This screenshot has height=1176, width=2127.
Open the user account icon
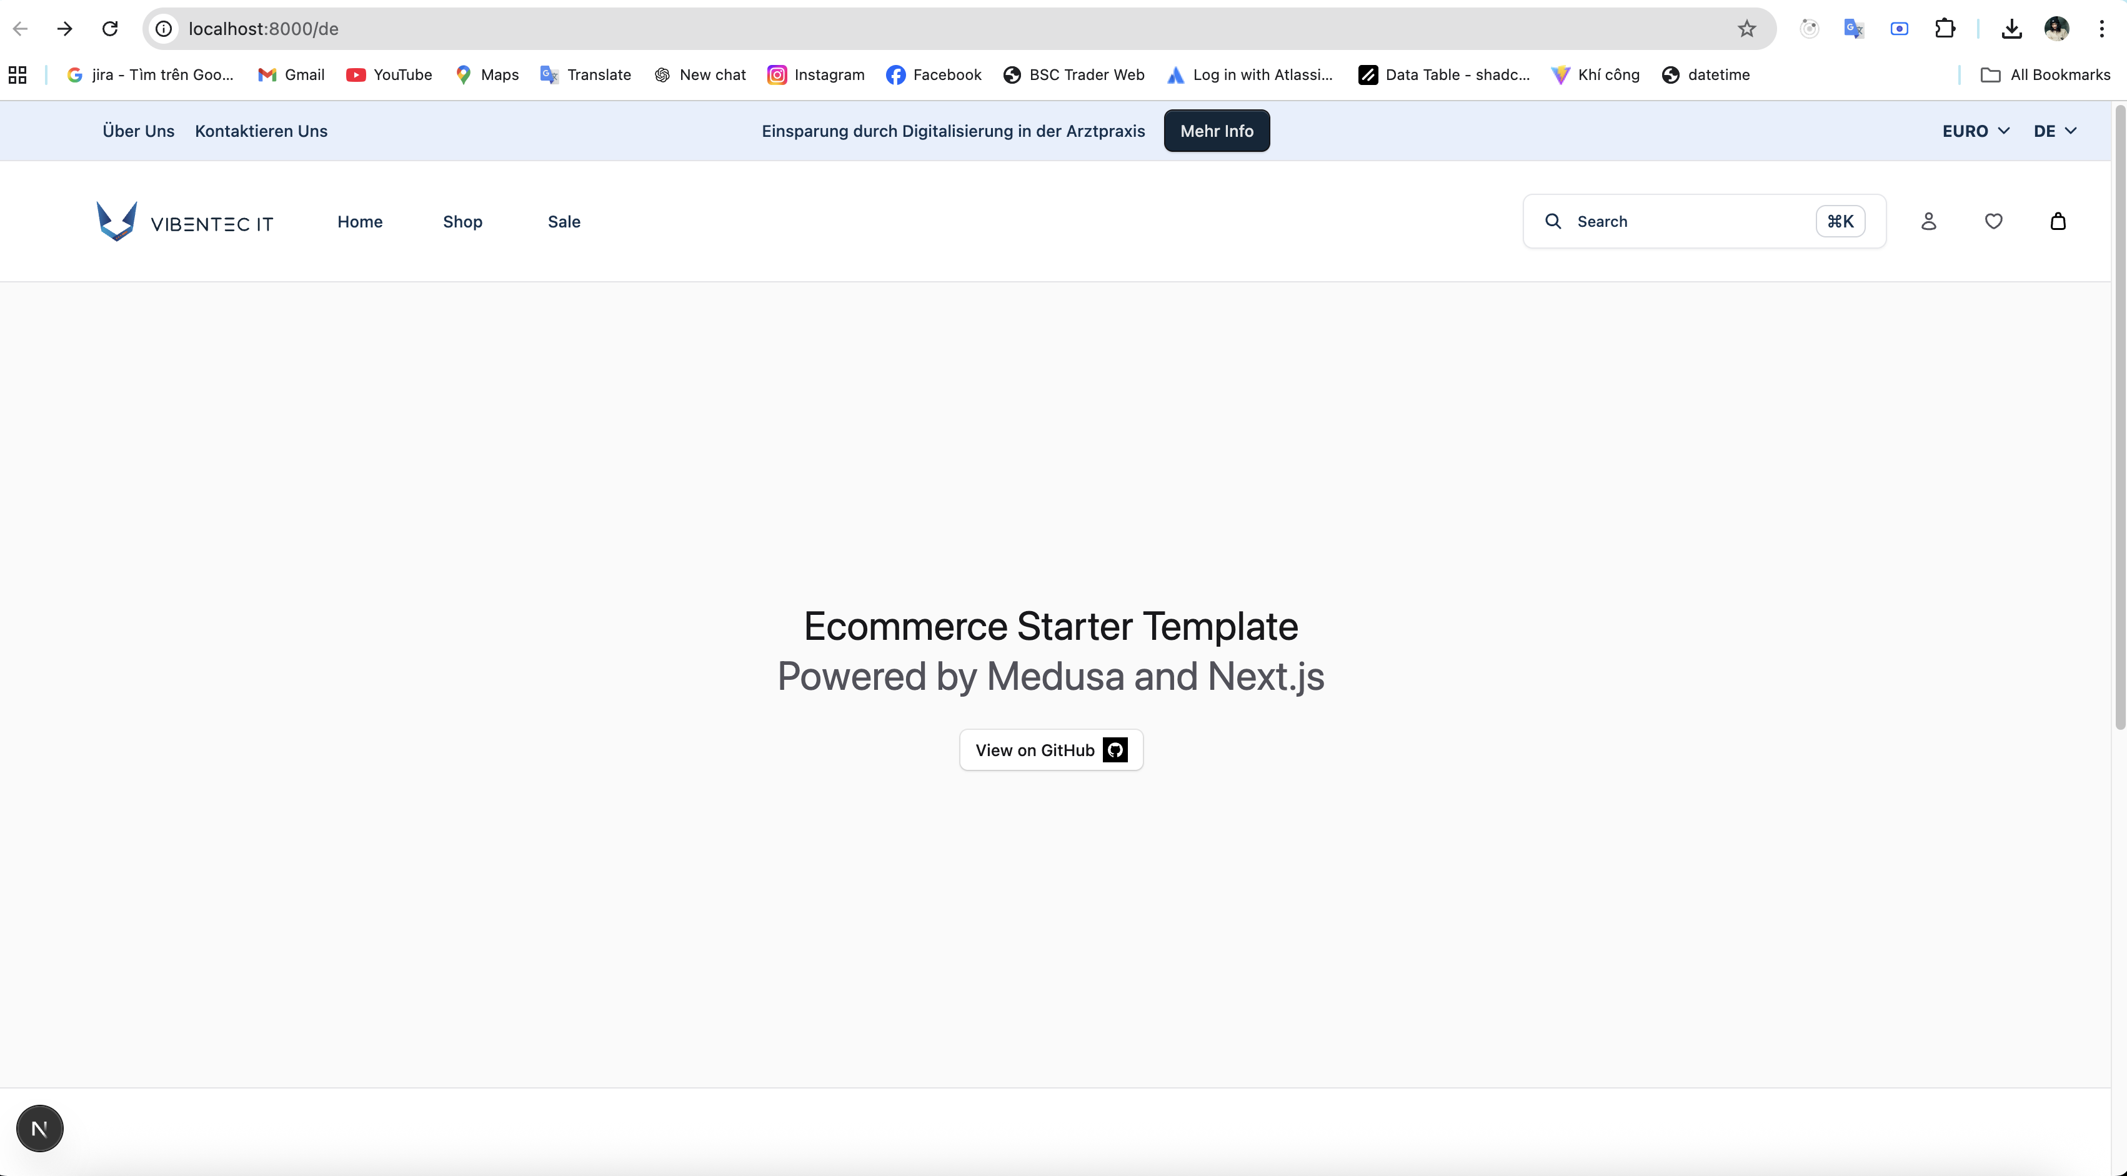[x=1928, y=221]
